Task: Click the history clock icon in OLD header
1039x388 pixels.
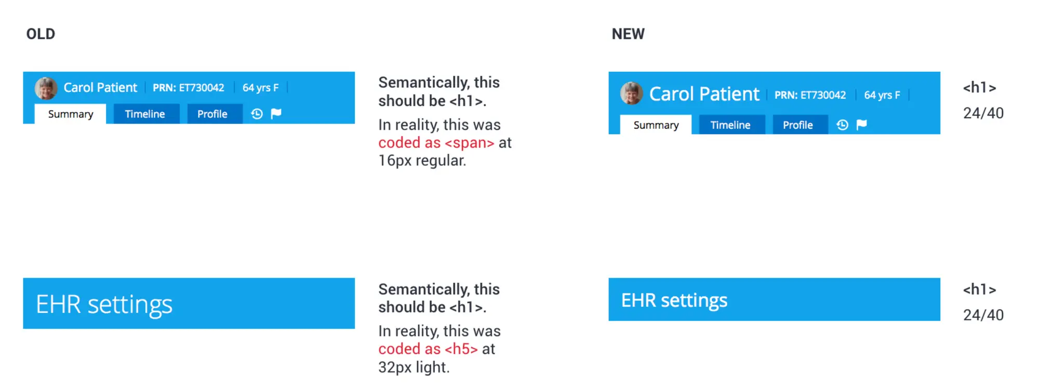Action: [x=257, y=114]
